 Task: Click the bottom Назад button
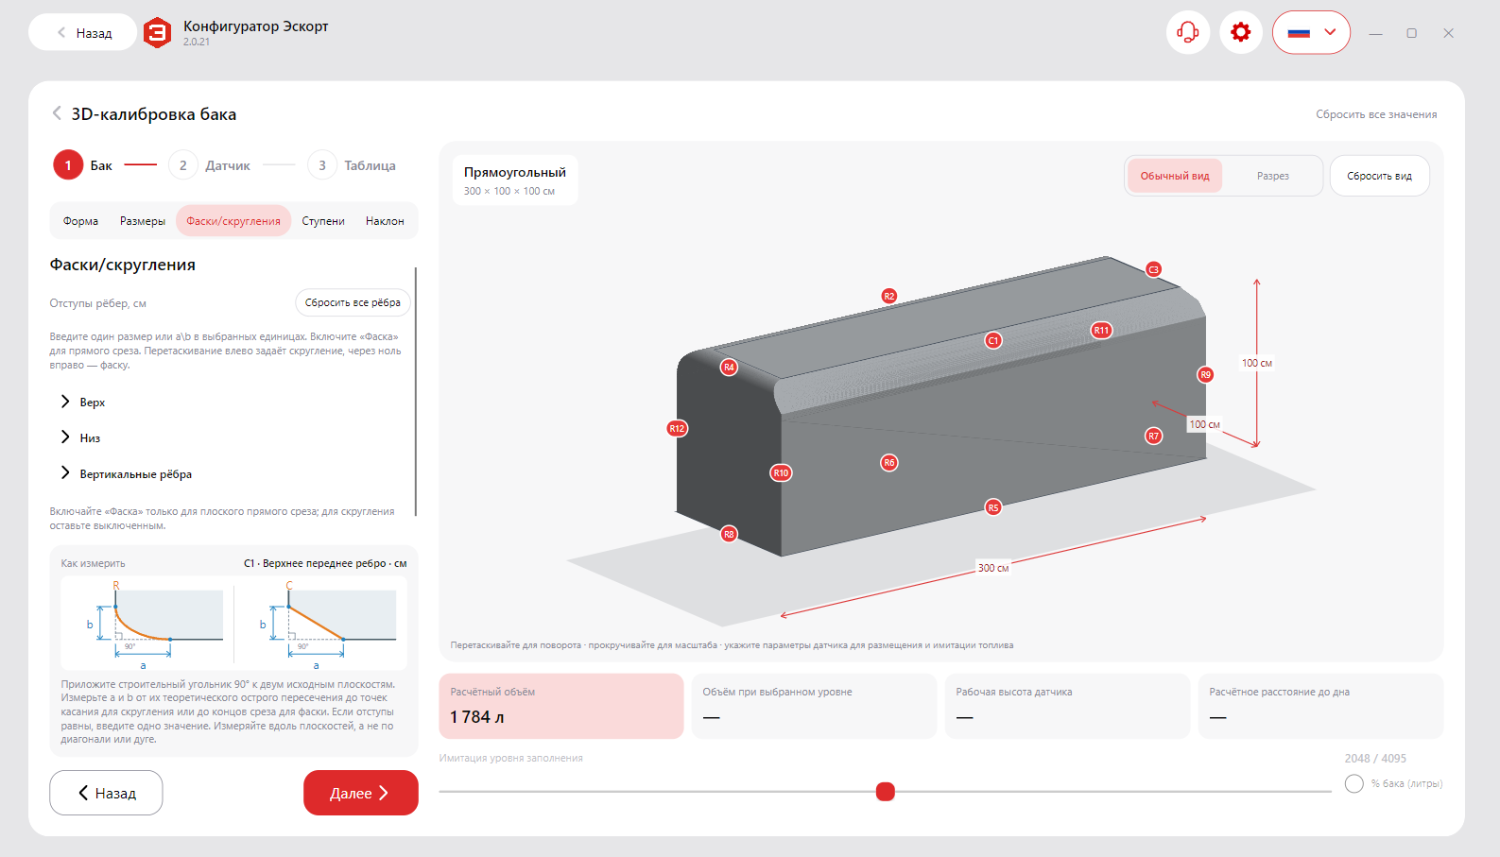coord(106,793)
